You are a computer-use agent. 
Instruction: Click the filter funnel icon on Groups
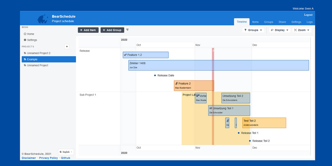(x=246, y=30)
